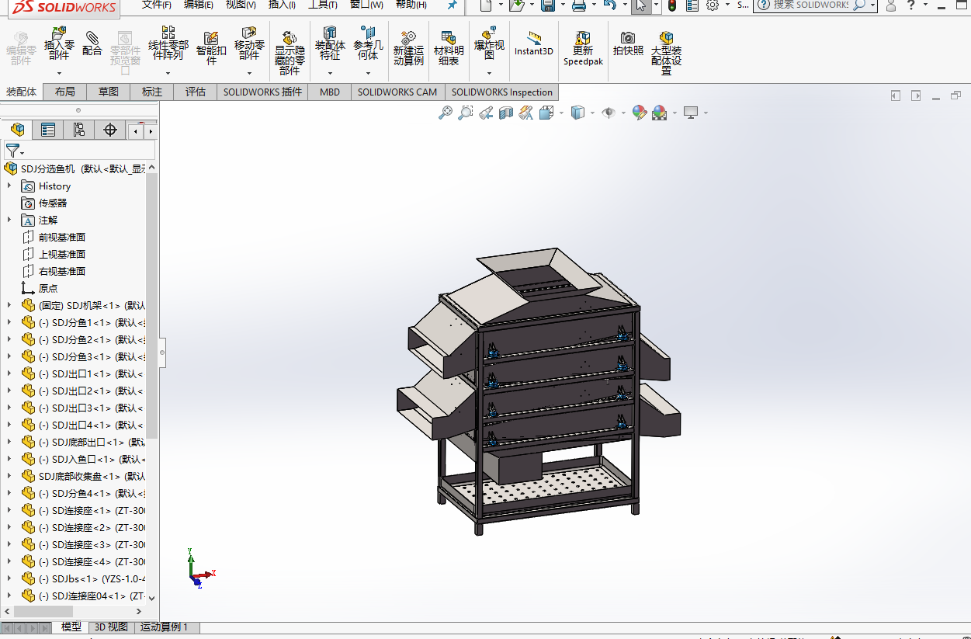
Task: Click Edit Appearance color ball icon
Action: coord(639,113)
